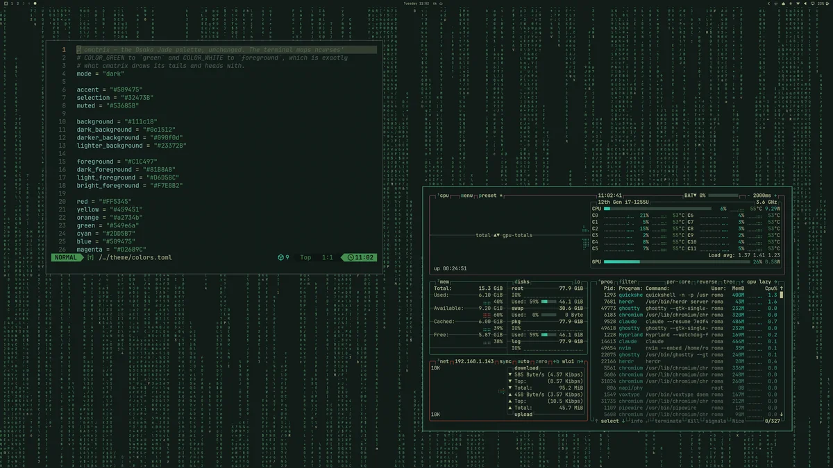Image resolution: width=833 pixels, height=468 pixels.
Task: Click the Tuesday 11:02 clock in top bar
Action: pos(416,3)
